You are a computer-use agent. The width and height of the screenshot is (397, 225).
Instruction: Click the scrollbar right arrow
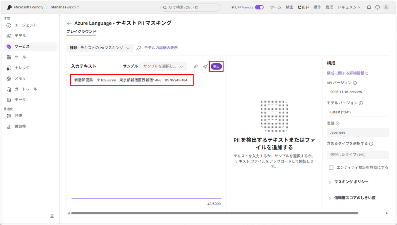(x=387, y=213)
